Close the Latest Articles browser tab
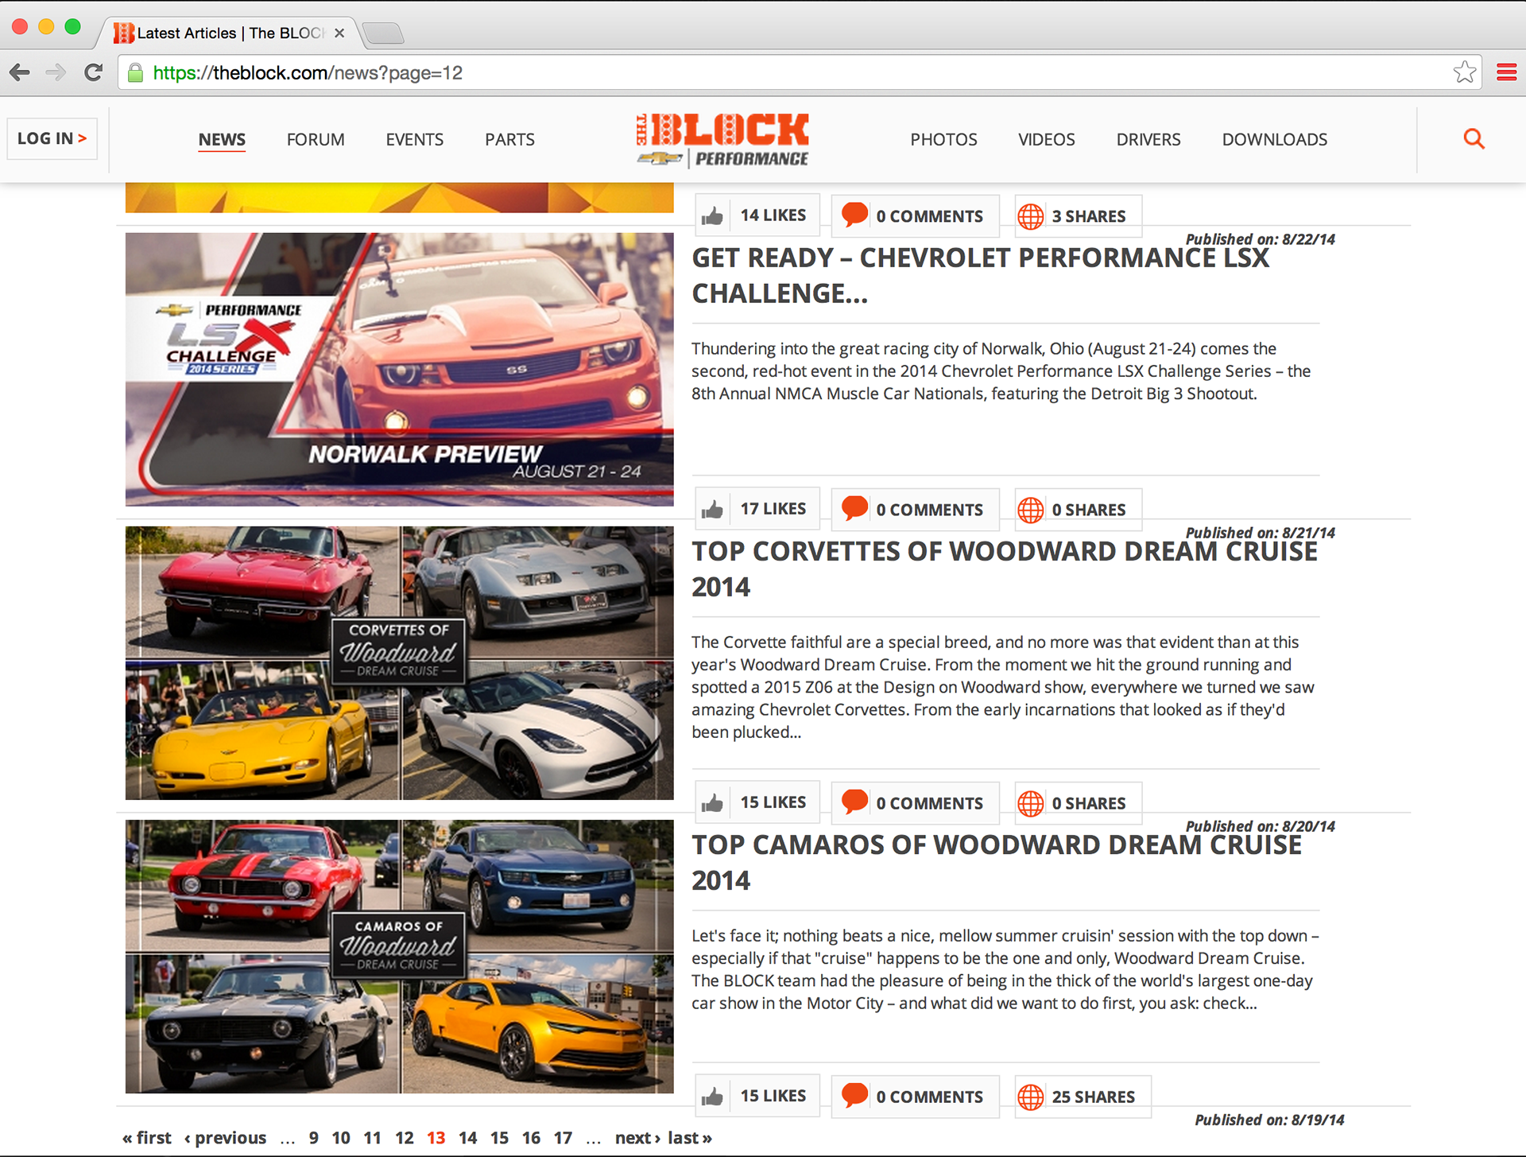Viewport: 1526px width, 1157px height. pos(339,33)
